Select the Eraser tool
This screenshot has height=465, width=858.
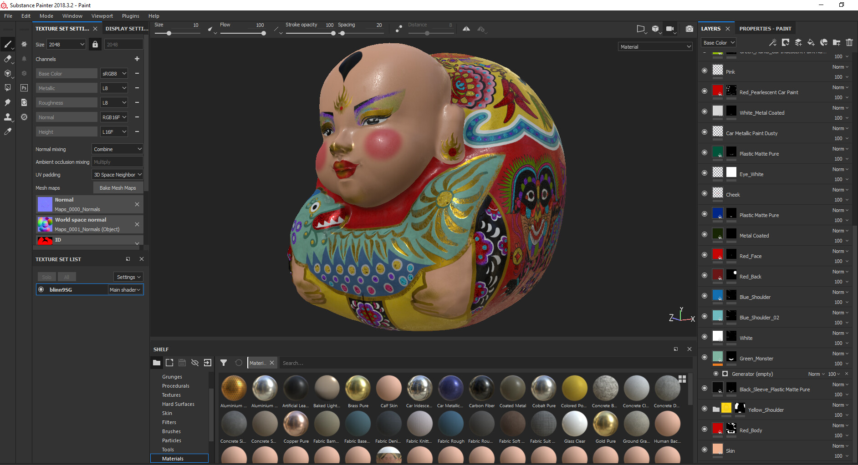(x=8, y=59)
